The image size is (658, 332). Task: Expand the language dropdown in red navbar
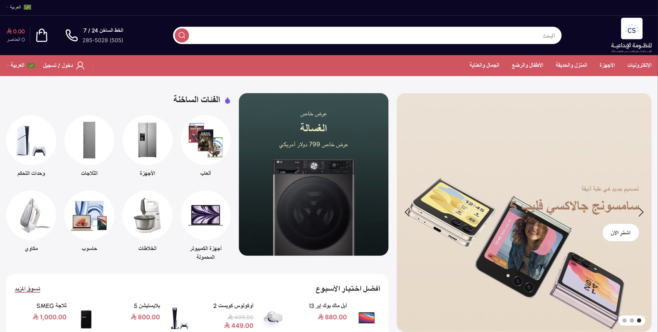[21, 65]
